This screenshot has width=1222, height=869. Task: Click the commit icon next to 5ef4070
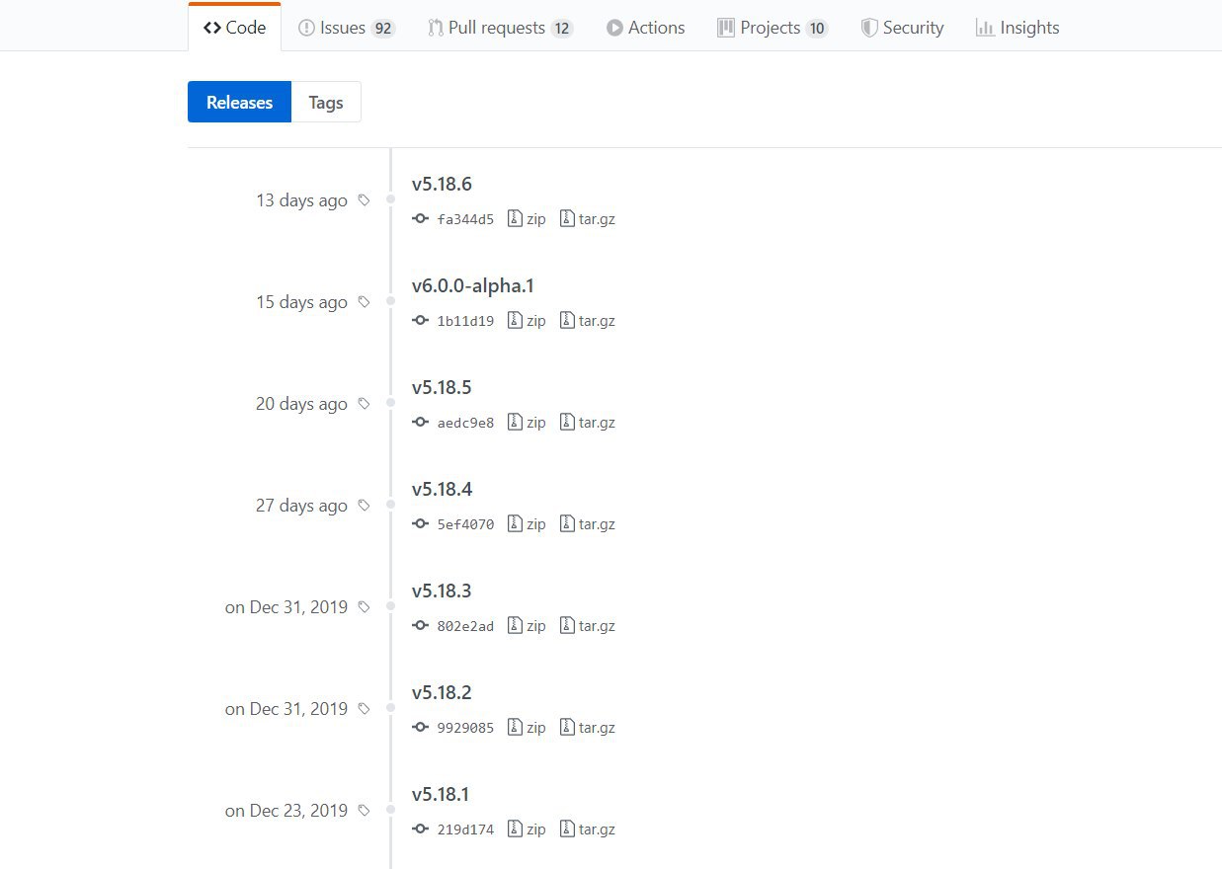[420, 524]
